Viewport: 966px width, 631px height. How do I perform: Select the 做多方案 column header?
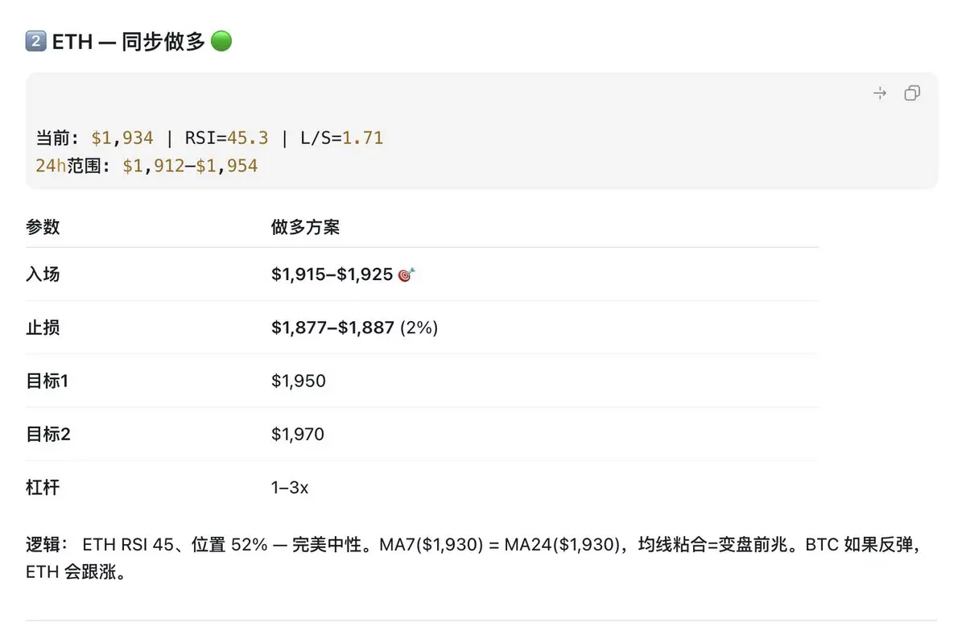(306, 227)
